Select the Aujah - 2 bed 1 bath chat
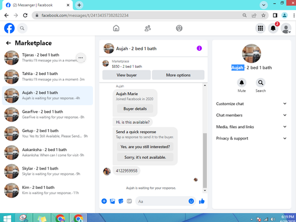The width and height of the screenshot is (296, 222). 47,96
